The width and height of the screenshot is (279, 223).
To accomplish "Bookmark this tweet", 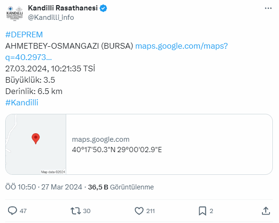I will pyautogui.click(x=202, y=211).
